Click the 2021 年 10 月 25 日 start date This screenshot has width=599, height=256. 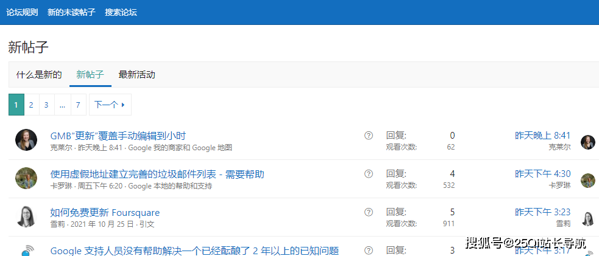pyautogui.click(x=102, y=224)
